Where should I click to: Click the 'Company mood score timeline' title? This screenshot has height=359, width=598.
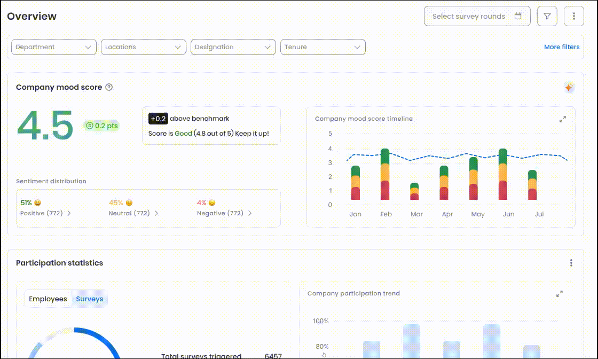click(x=364, y=119)
